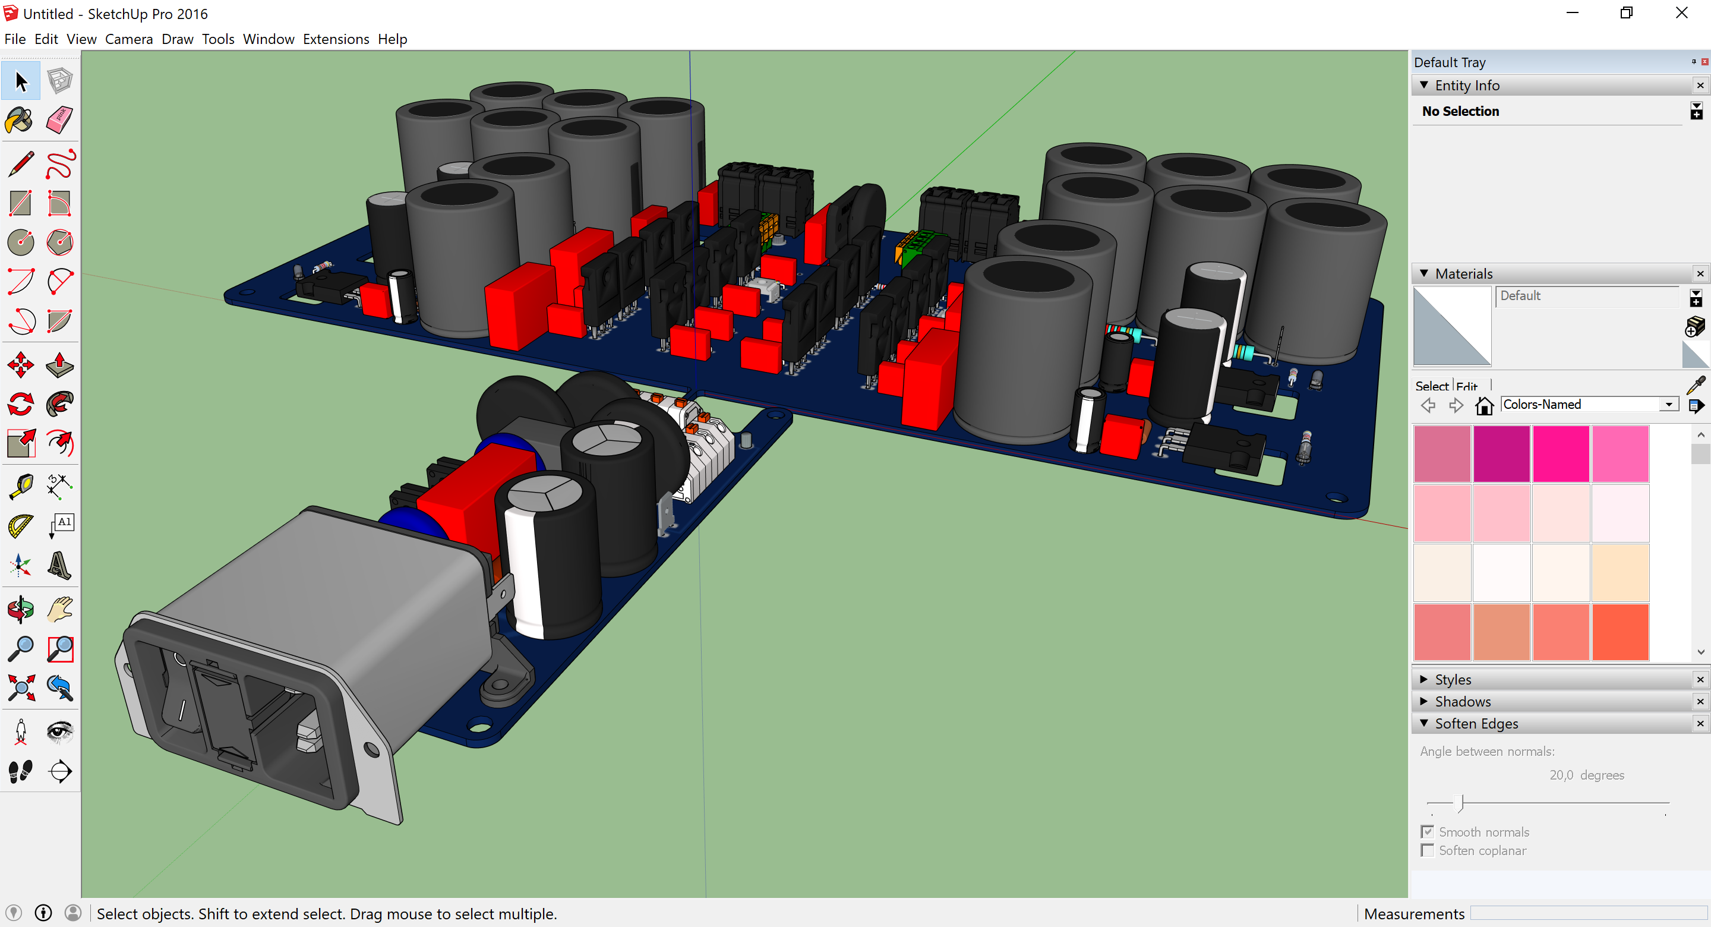Open the Window menu

(269, 39)
